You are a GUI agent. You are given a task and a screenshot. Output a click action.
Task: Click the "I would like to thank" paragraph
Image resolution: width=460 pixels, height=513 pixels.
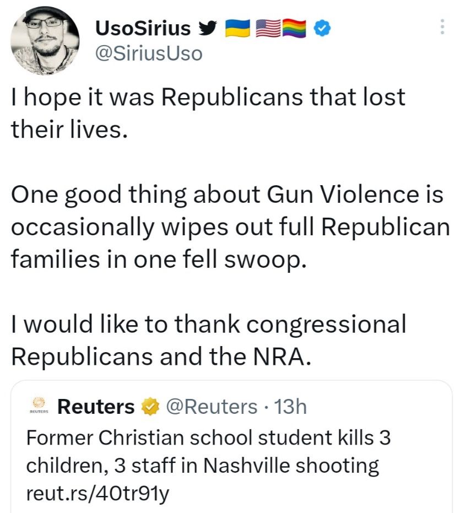(x=208, y=340)
